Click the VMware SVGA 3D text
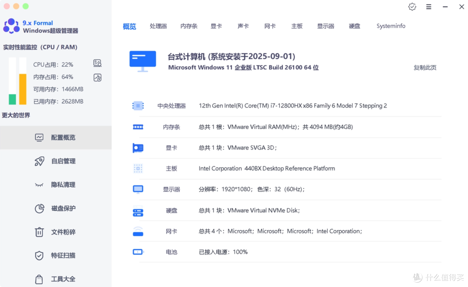This screenshot has width=468, height=287. [x=238, y=148]
